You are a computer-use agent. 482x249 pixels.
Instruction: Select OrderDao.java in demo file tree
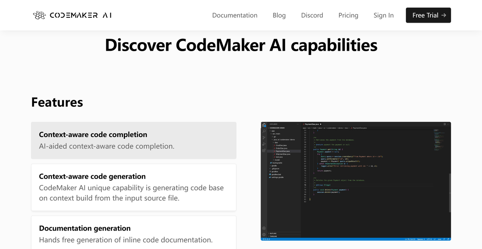(x=281, y=148)
